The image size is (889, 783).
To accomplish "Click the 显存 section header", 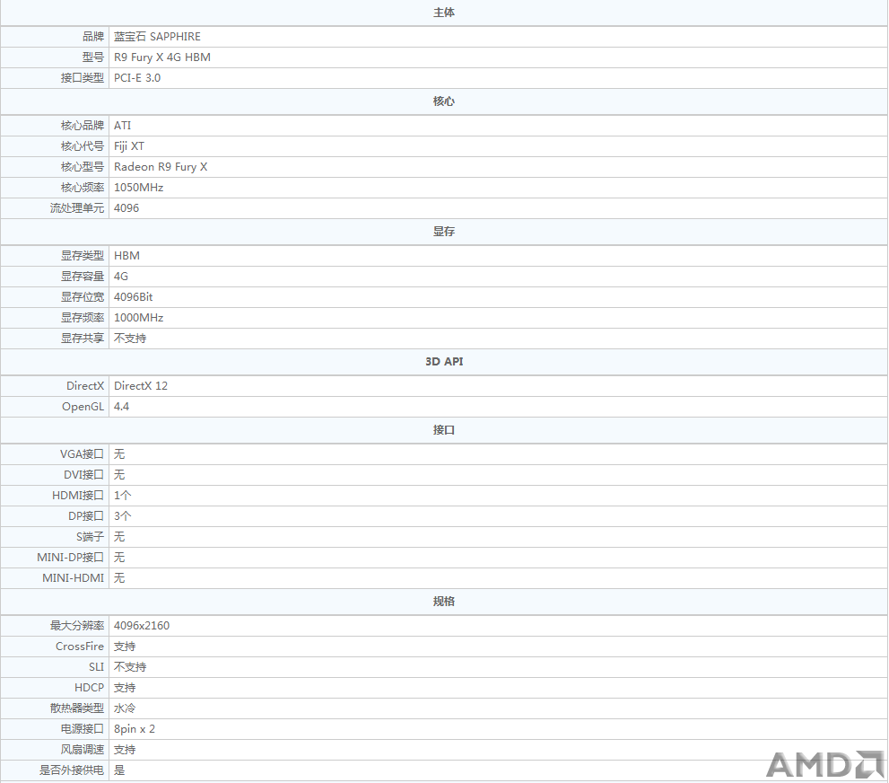I will click(444, 232).
